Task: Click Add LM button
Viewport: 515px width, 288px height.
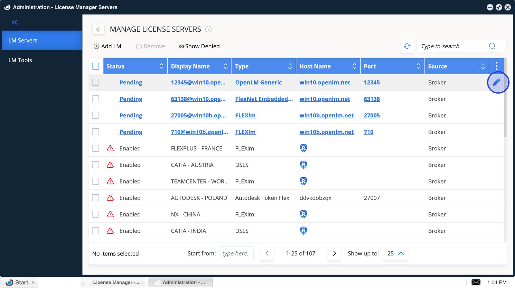Action: coord(108,46)
